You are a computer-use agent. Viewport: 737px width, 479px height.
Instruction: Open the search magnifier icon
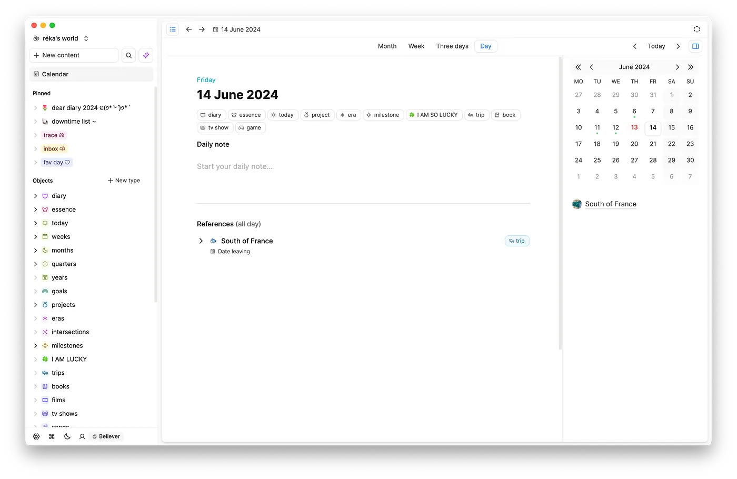click(129, 55)
